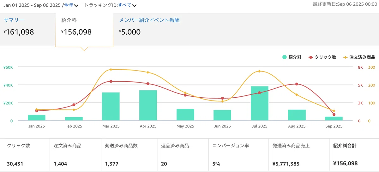
Task: Click the 注文済み商品 total 1,404
Action: tap(60, 164)
